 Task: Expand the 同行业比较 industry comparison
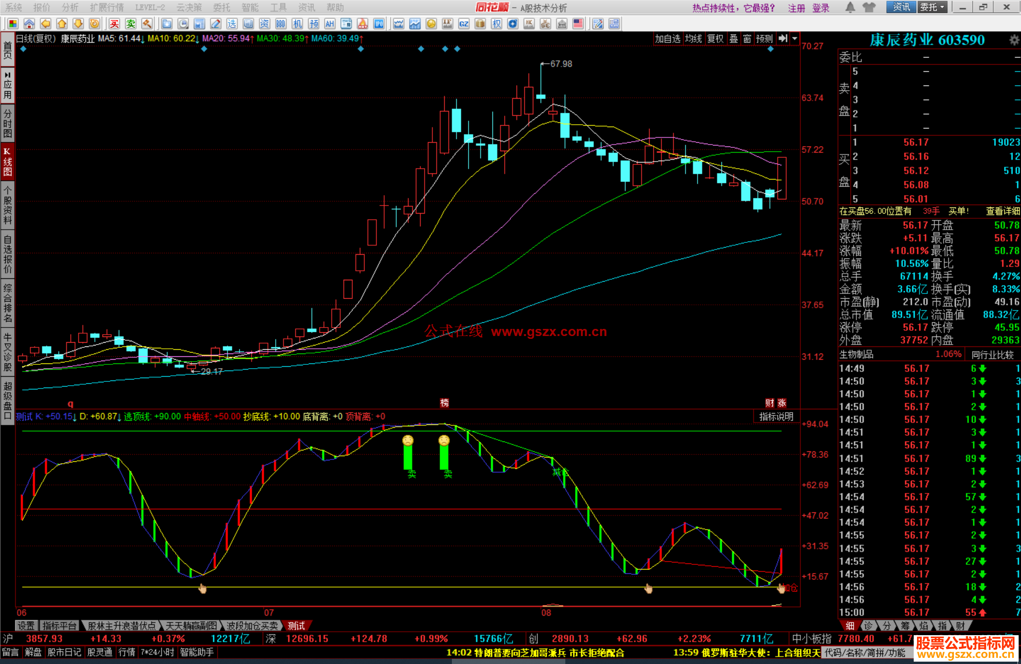point(992,354)
